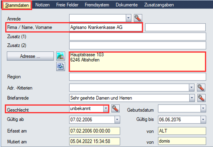Image resolution: width=213 pixels, height=147 pixels.
Task: Click the Geburtsdatum label
Action: [140, 110]
